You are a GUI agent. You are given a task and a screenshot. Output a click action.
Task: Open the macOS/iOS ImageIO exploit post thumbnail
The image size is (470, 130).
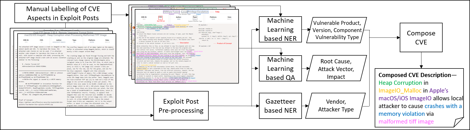click(66, 70)
